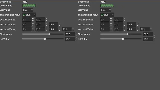Click right Vector 4 Value third field 24.6
160x90 pixels.
coord(132,29)
